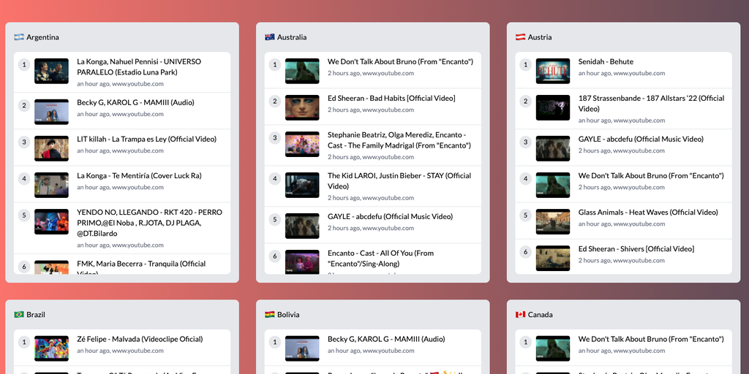Image resolution: width=749 pixels, height=374 pixels.
Task: Click rank badge 3 in Australia list
Action: (x=275, y=138)
